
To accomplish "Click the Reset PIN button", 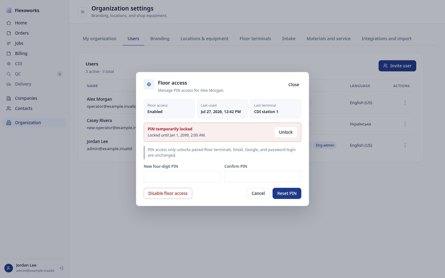I will click(x=287, y=193).
